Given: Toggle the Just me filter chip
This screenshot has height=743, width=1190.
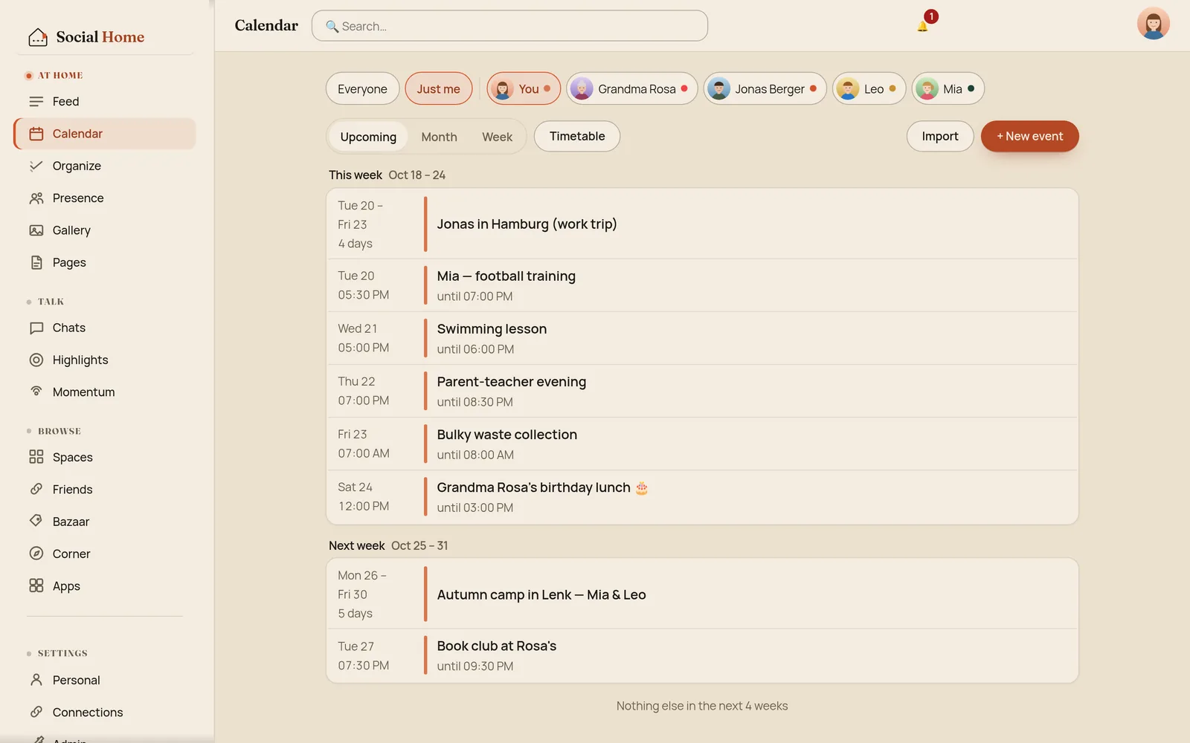Looking at the screenshot, I should [x=439, y=89].
